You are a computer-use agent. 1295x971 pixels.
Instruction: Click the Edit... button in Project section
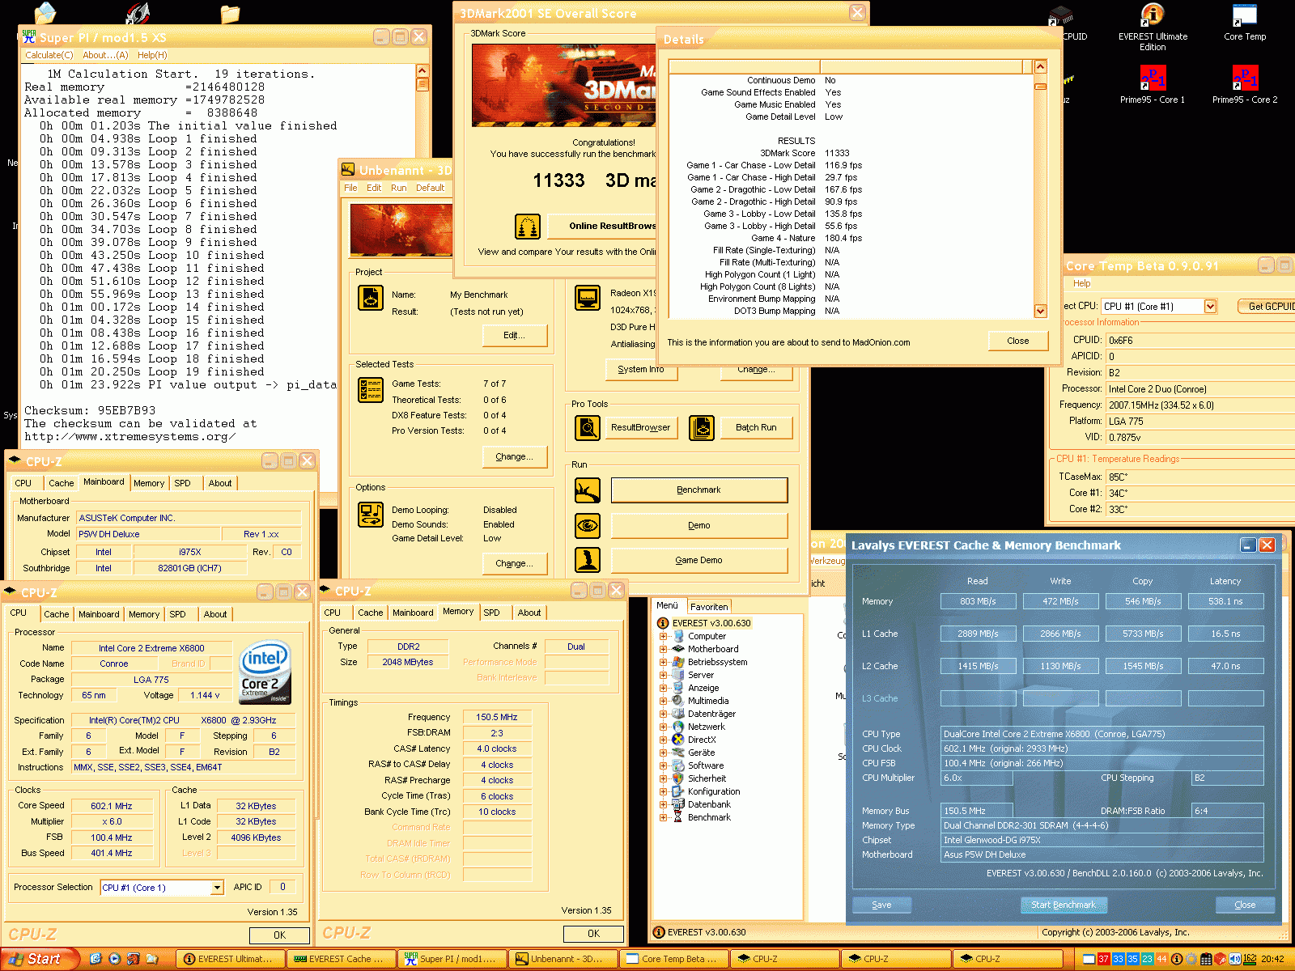click(514, 335)
